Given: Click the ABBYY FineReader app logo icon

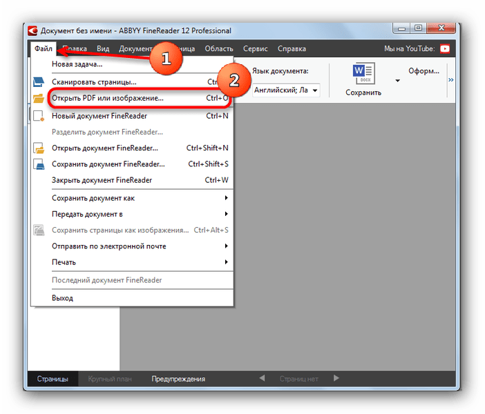Looking at the screenshot, I should (x=32, y=30).
